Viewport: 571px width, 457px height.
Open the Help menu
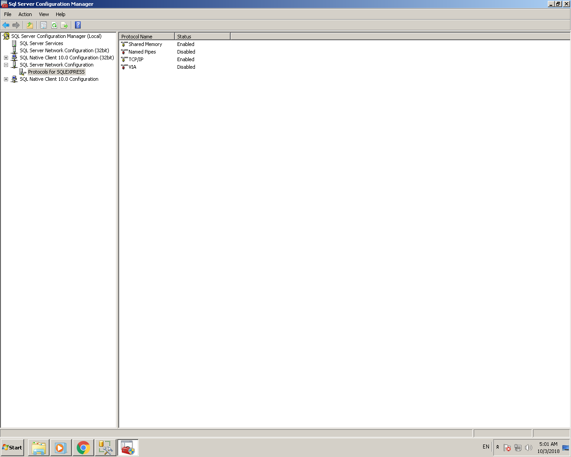click(x=61, y=14)
